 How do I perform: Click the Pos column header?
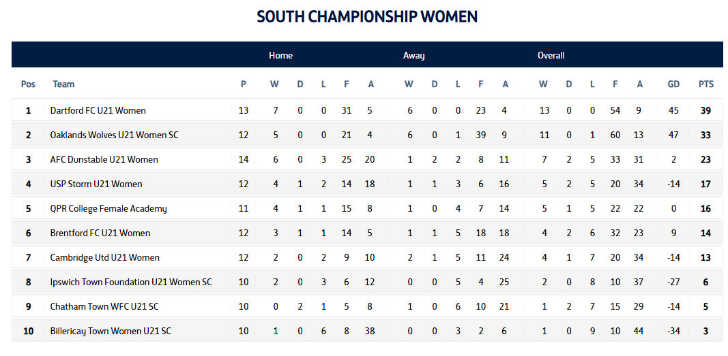tap(28, 84)
